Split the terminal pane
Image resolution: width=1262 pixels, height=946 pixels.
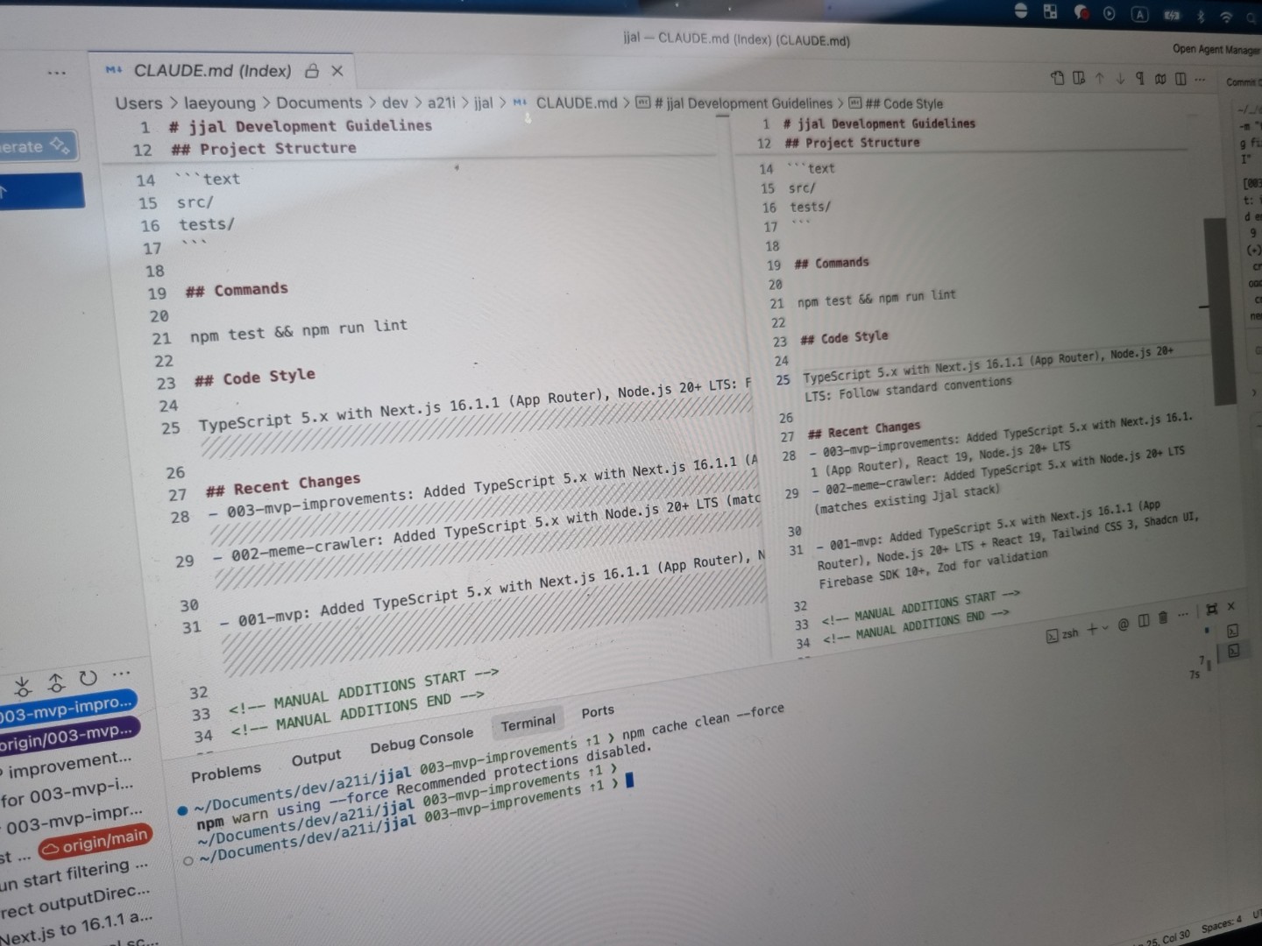point(1144,621)
